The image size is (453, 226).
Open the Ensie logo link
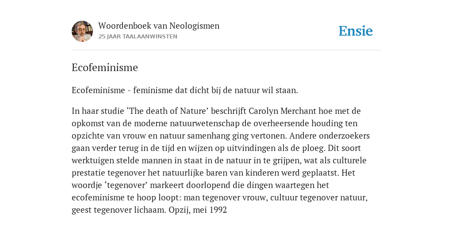click(x=356, y=31)
